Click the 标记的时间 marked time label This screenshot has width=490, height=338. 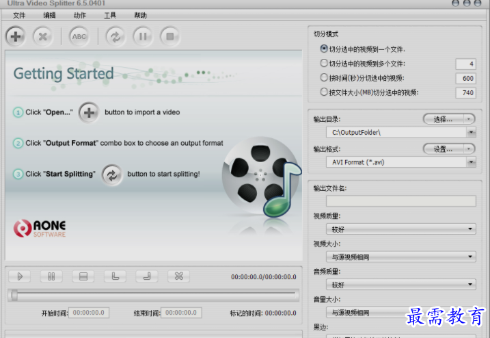(246, 313)
